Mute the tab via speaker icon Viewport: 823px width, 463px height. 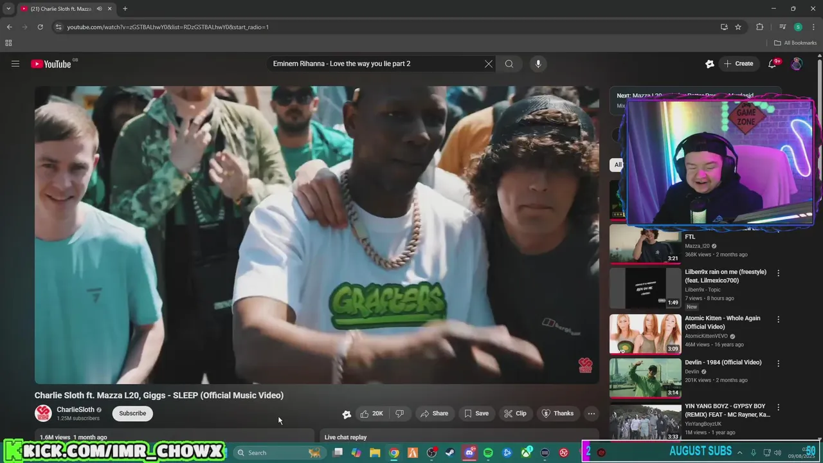coord(99,9)
